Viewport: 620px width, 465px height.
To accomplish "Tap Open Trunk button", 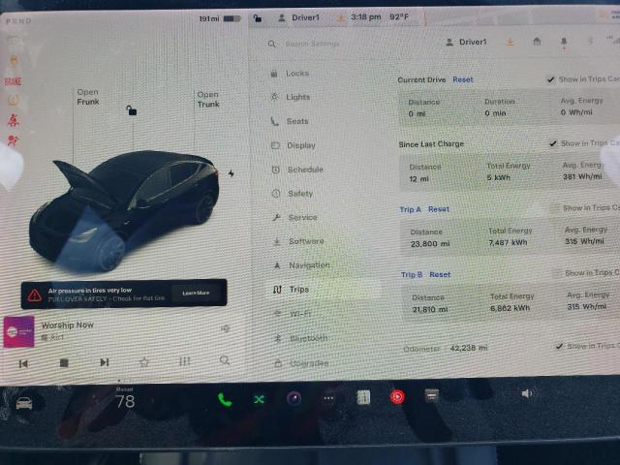I will coord(208,99).
